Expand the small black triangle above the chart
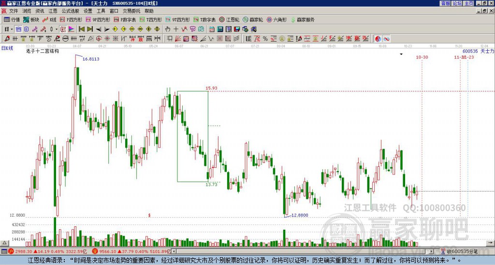The width and height of the screenshot is (495, 265). point(401,54)
